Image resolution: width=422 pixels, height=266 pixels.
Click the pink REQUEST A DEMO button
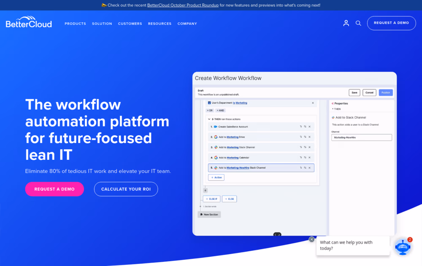pos(54,189)
